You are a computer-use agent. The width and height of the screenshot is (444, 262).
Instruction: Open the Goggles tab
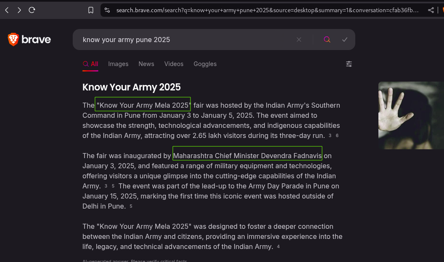click(x=205, y=64)
